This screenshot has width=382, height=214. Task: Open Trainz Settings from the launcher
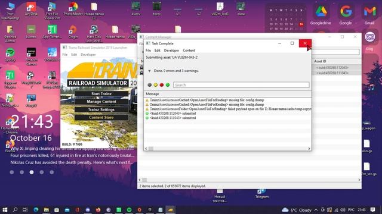(x=101, y=109)
